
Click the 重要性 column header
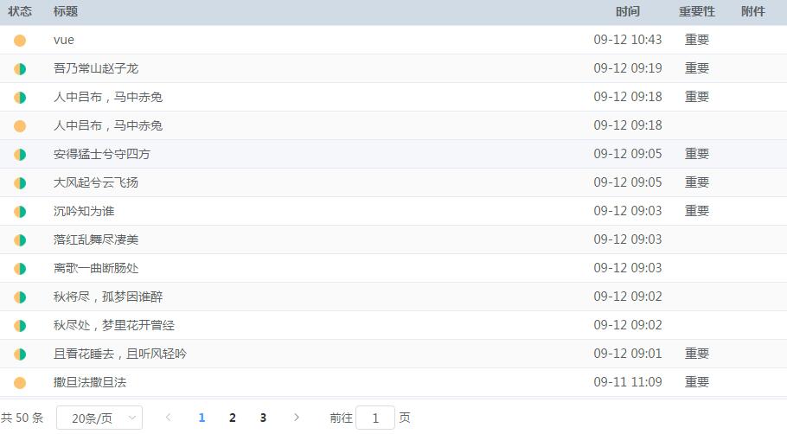pos(697,11)
